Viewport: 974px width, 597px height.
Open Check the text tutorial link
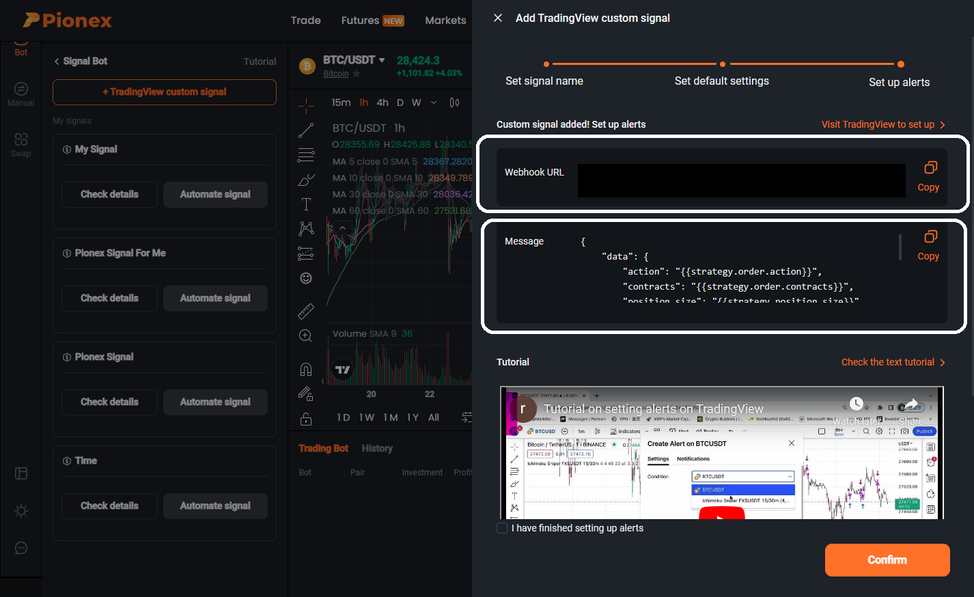tap(893, 362)
